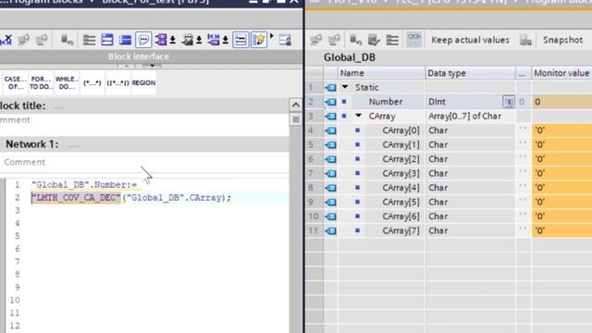Screen dimensions: 592x333
Task: Click the list-view lines icon in SCL toolbar
Action: point(89,40)
